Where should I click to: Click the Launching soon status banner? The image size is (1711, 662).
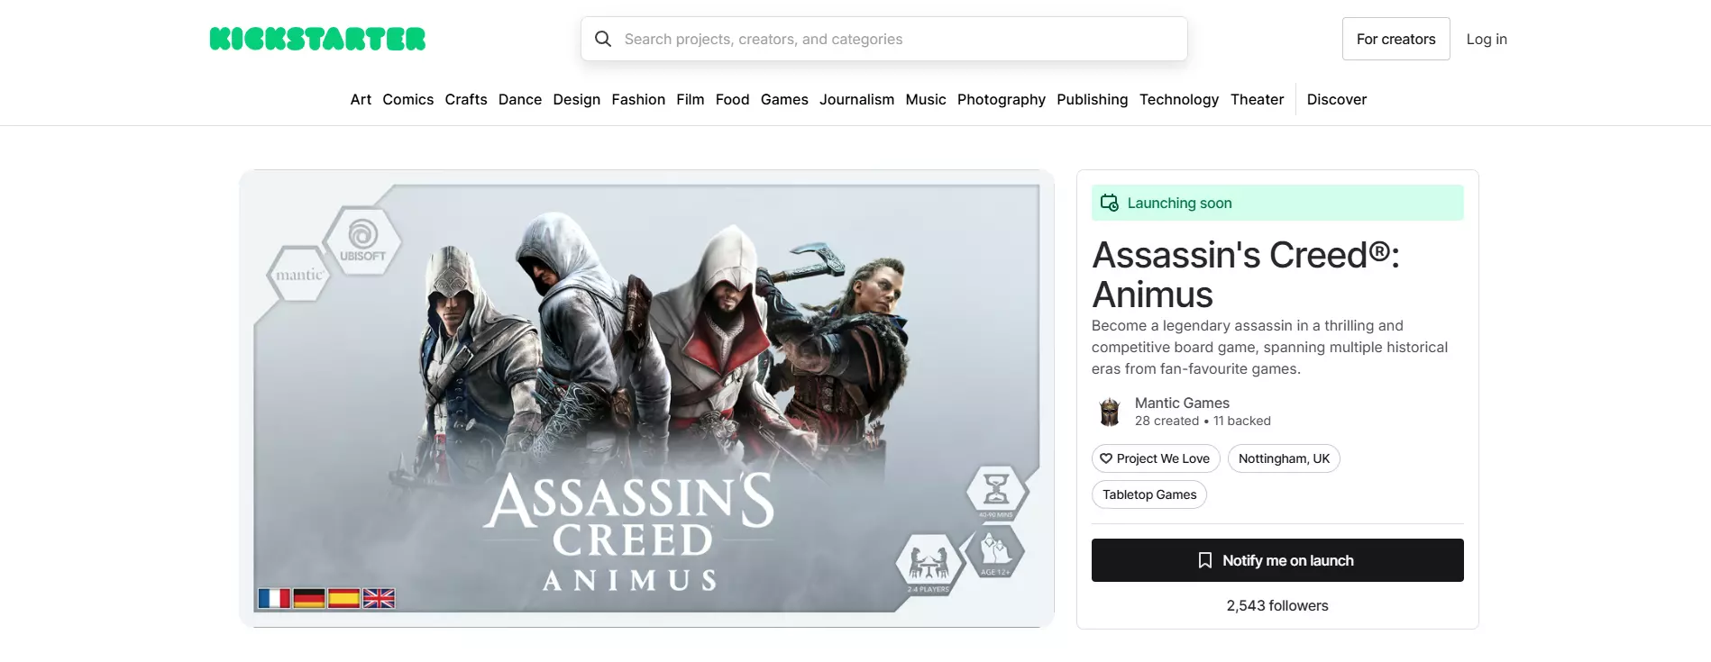pyautogui.click(x=1277, y=203)
